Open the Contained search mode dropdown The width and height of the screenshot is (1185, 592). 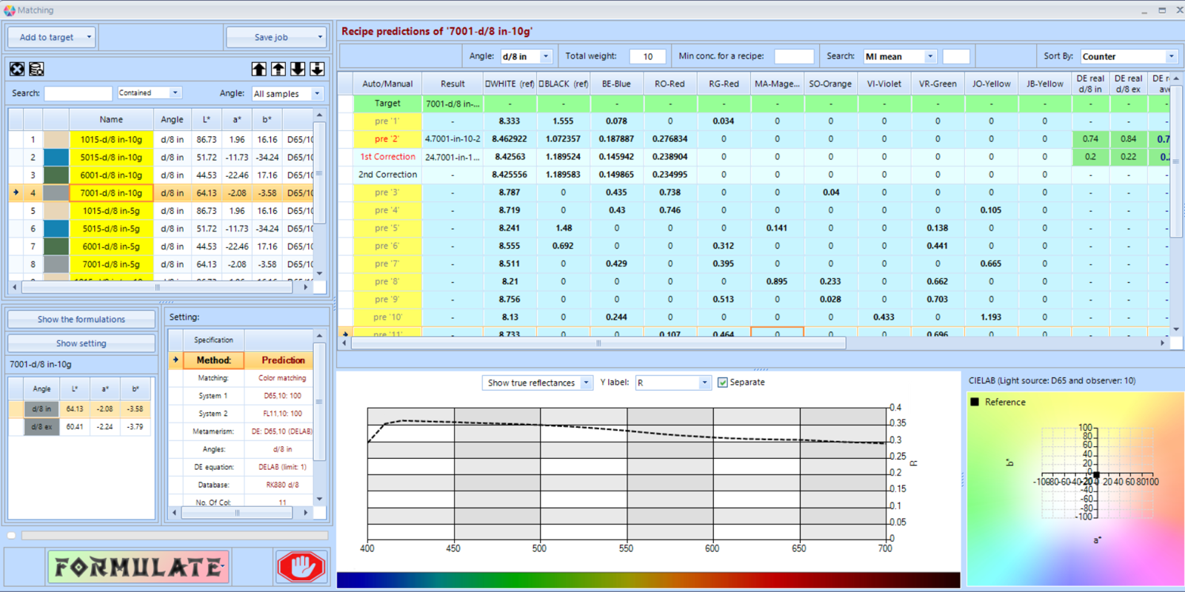point(175,93)
